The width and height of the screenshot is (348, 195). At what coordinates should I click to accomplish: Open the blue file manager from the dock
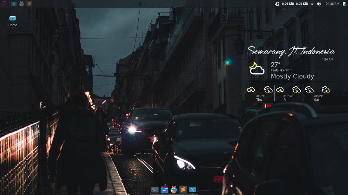click(164, 189)
